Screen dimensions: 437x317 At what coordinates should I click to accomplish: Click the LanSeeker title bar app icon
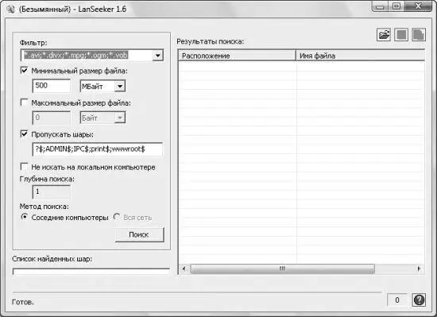click(10, 9)
